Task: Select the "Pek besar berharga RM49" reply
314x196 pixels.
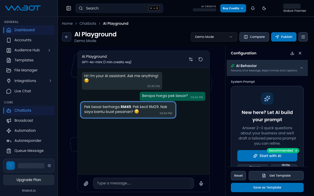Action: 128,110
